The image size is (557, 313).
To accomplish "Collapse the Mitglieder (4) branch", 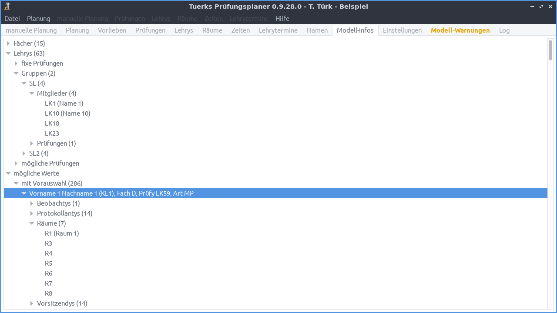I will 32,93.
